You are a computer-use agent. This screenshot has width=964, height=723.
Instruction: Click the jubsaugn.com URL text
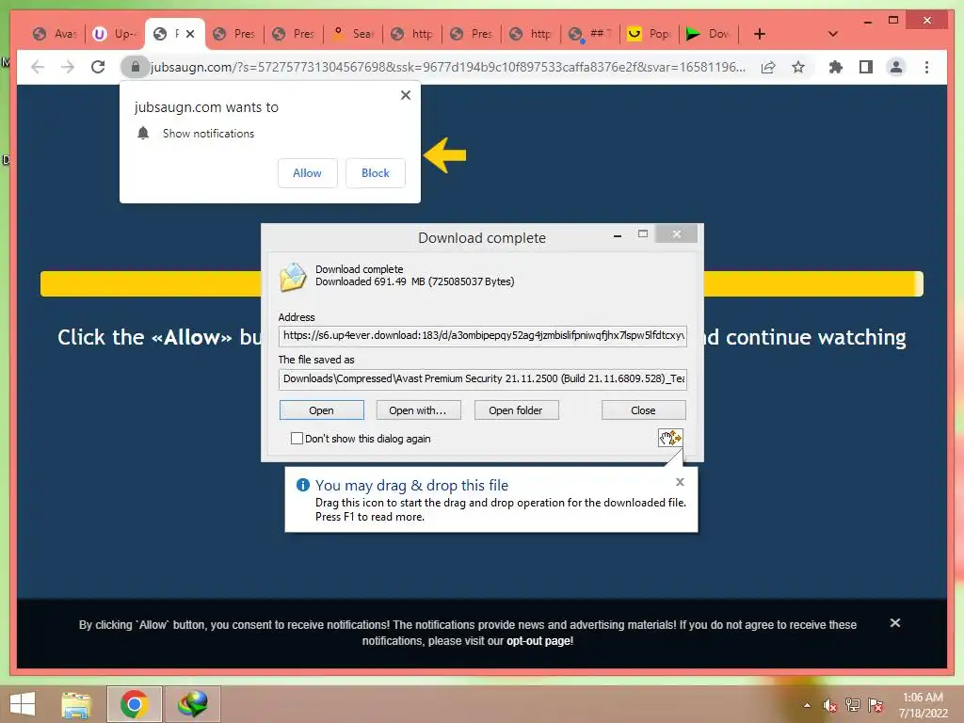pyautogui.click(x=447, y=67)
